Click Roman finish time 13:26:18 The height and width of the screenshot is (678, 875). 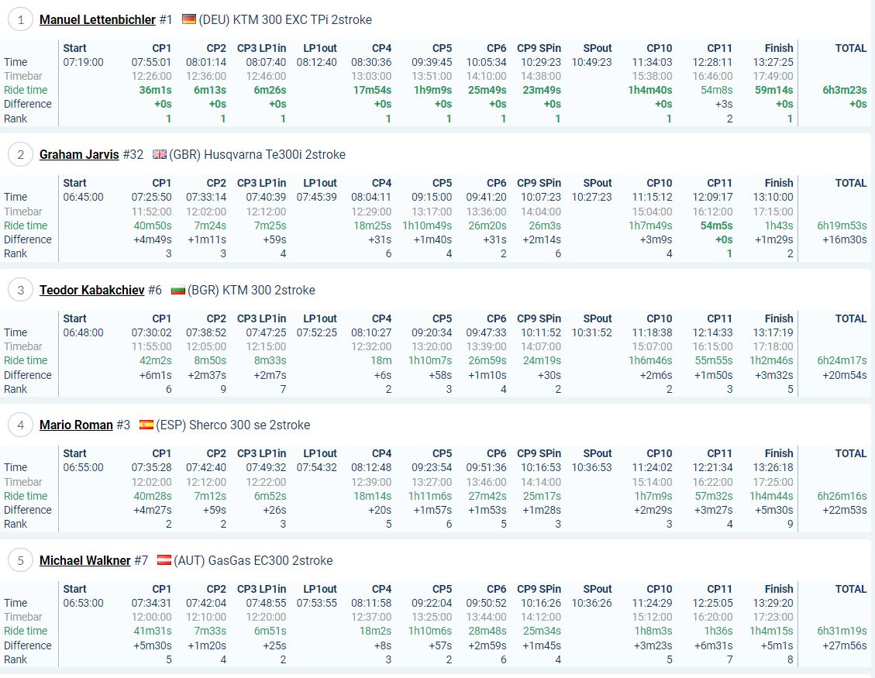point(773,467)
